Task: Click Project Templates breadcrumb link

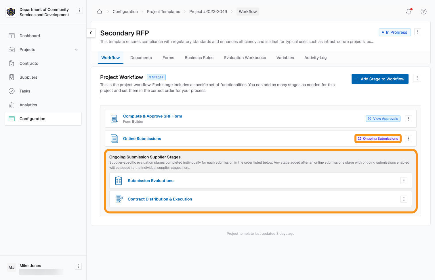Action: tap(163, 12)
